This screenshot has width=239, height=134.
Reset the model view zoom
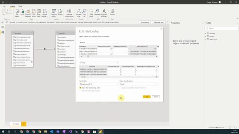click(x=230, y=127)
